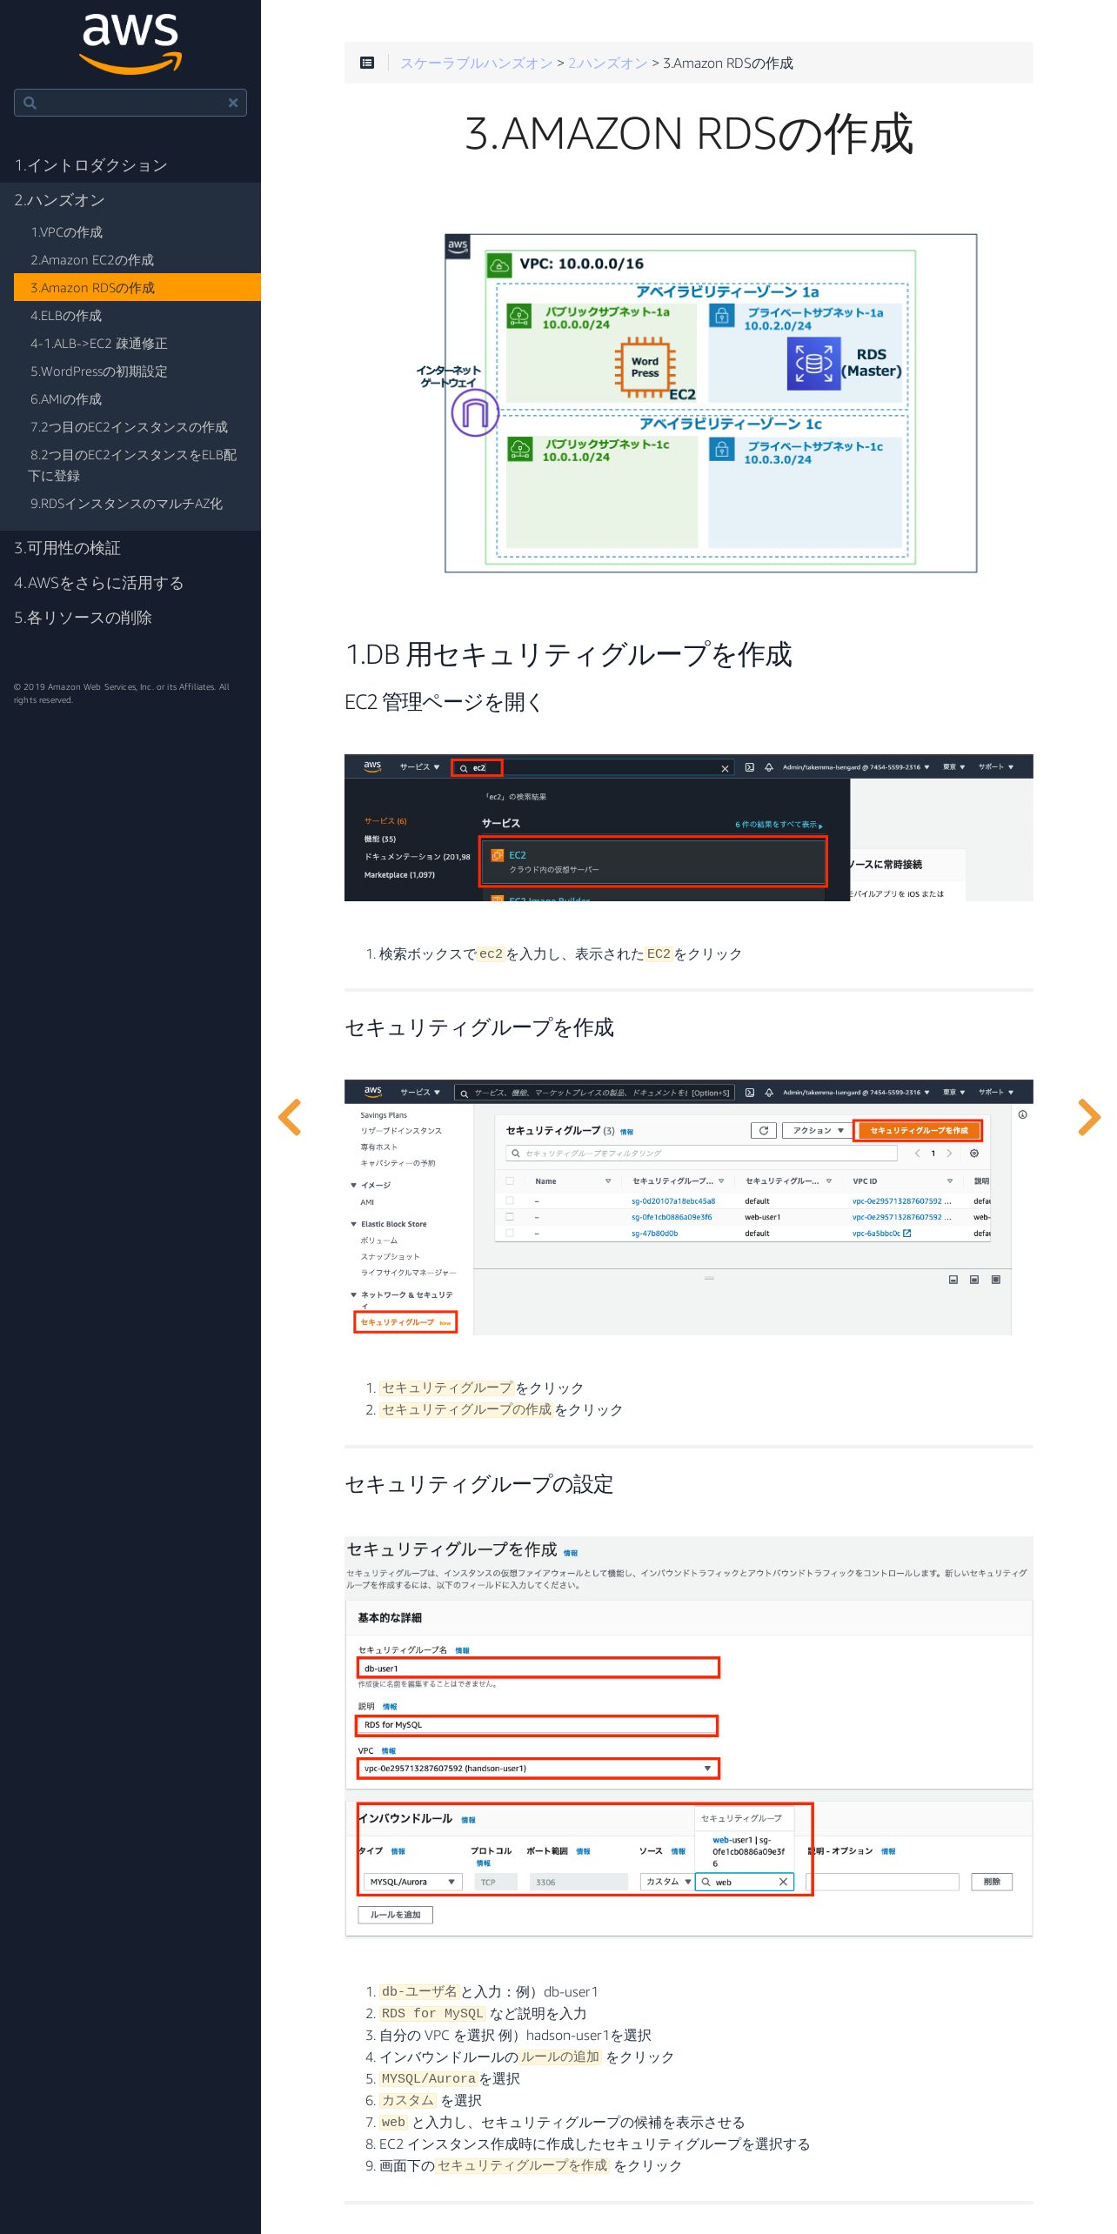
Task: Click the page title 3.AMAZON RDSの作成
Action: pos(689,134)
